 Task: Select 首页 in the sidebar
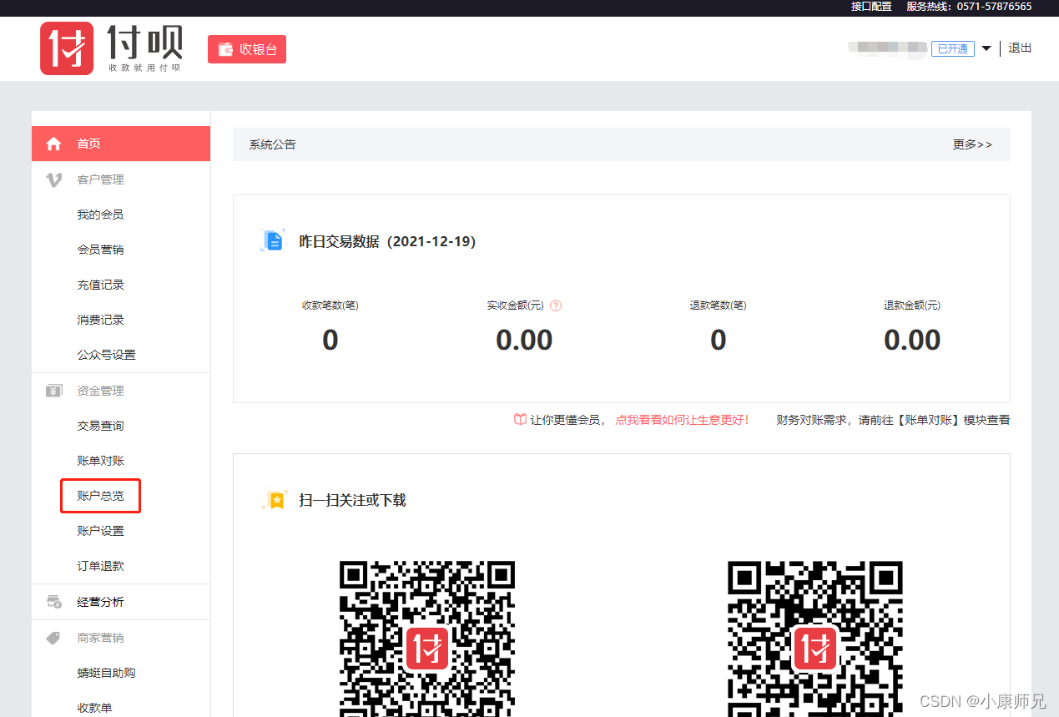121,144
